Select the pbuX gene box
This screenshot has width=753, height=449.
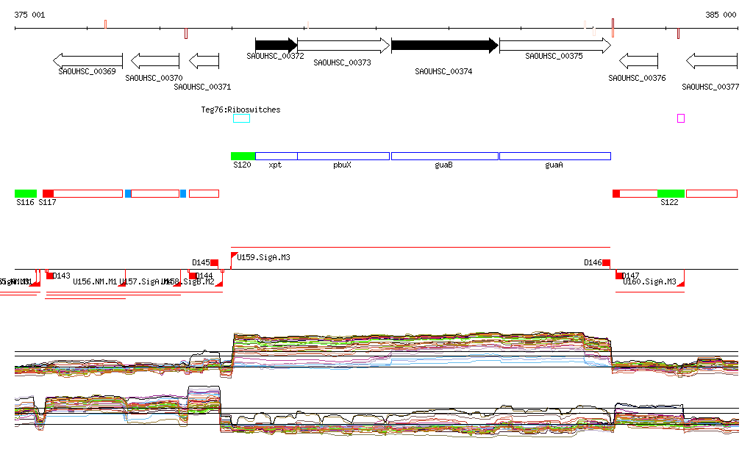(343, 156)
